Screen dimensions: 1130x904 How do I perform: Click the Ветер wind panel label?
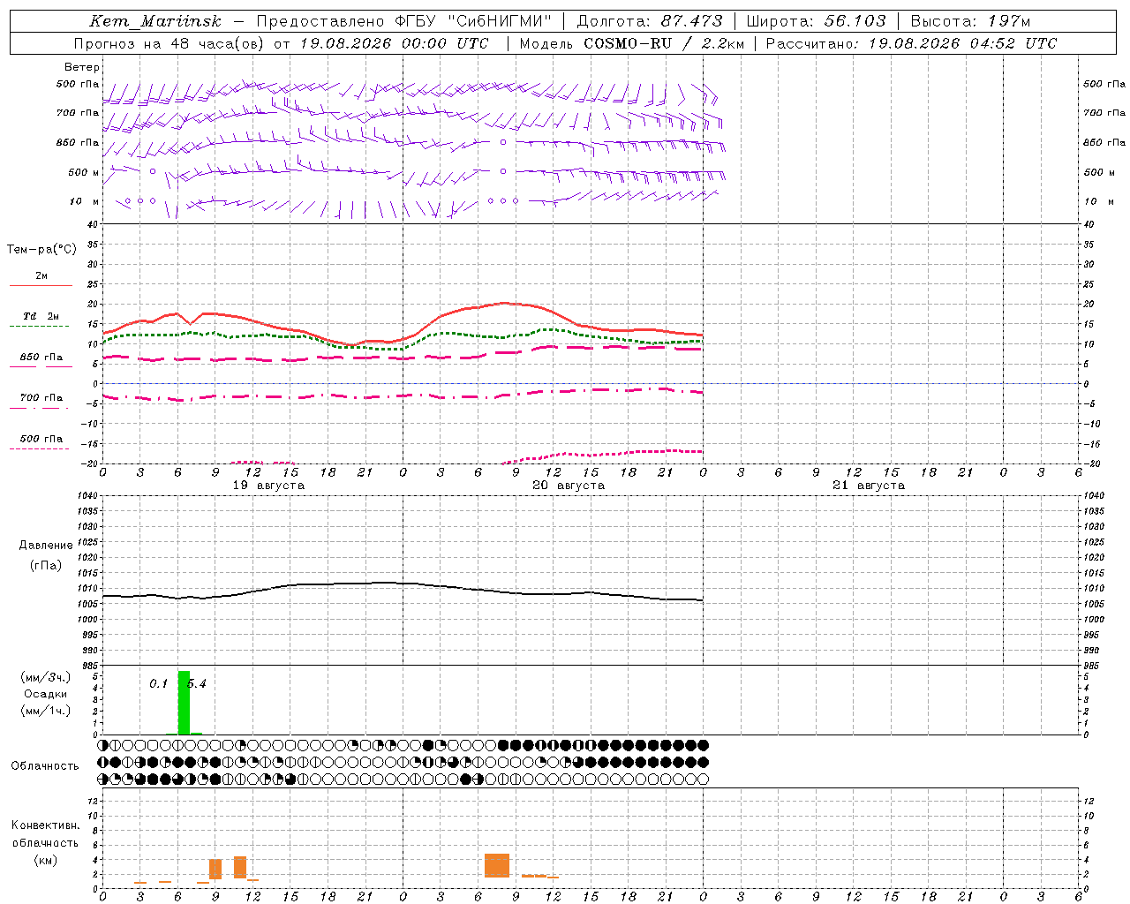82,67
